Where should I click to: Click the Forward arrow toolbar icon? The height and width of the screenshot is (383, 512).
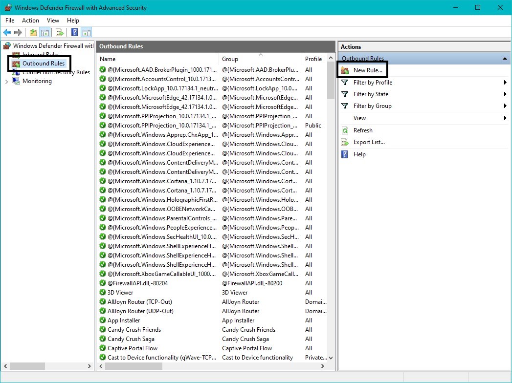point(18,32)
